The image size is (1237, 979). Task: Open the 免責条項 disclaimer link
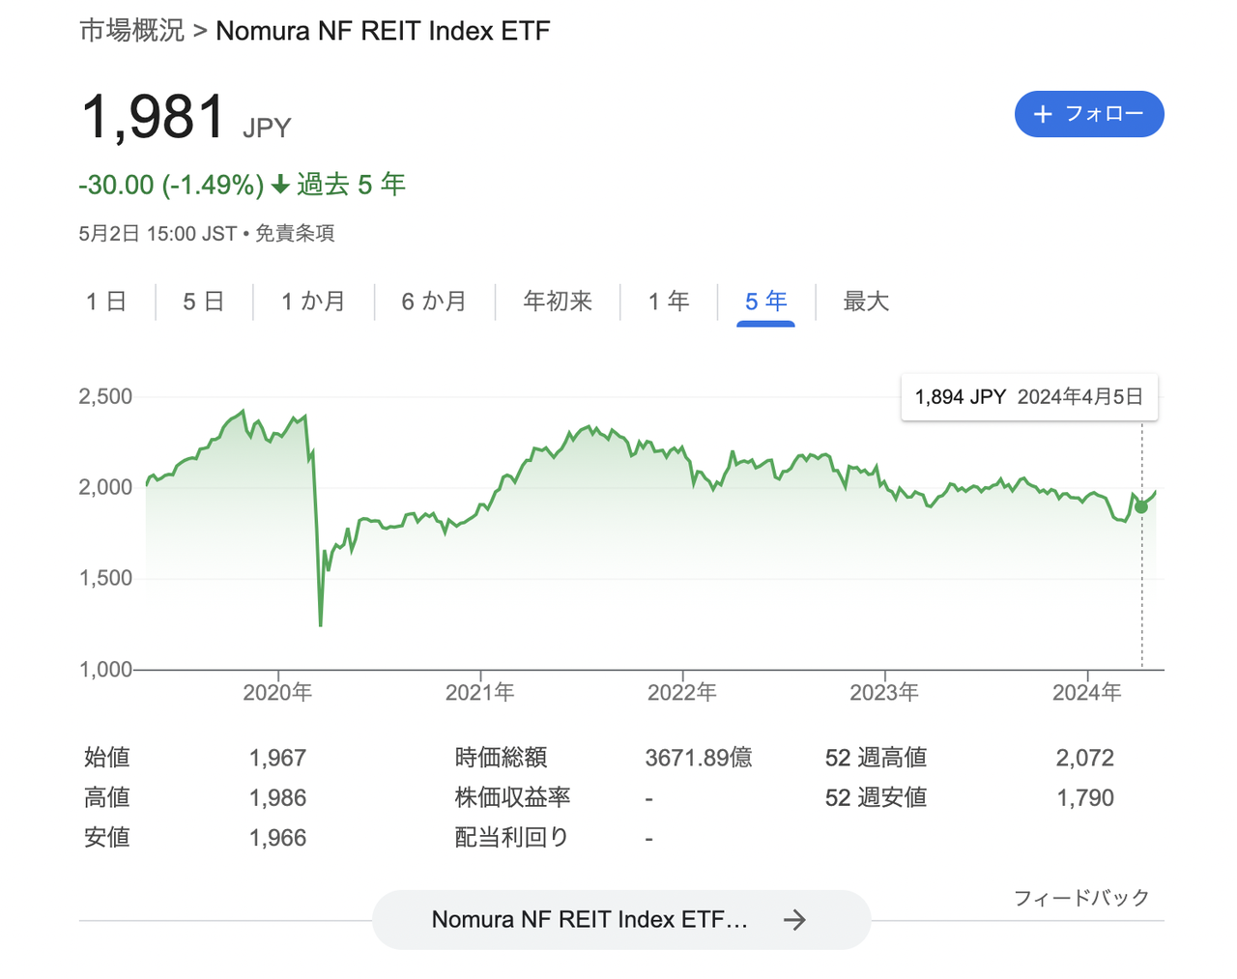tap(295, 233)
